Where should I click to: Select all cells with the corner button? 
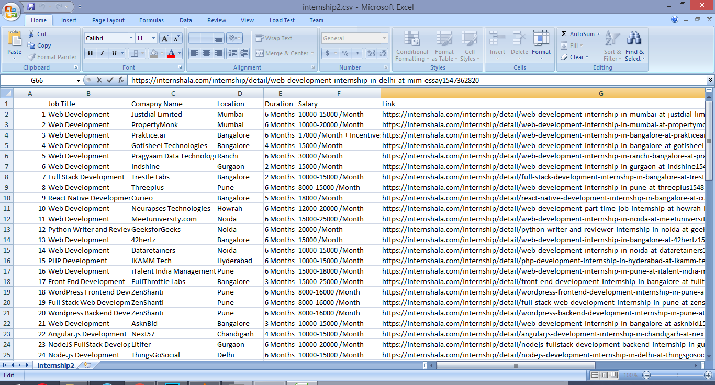(6, 93)
